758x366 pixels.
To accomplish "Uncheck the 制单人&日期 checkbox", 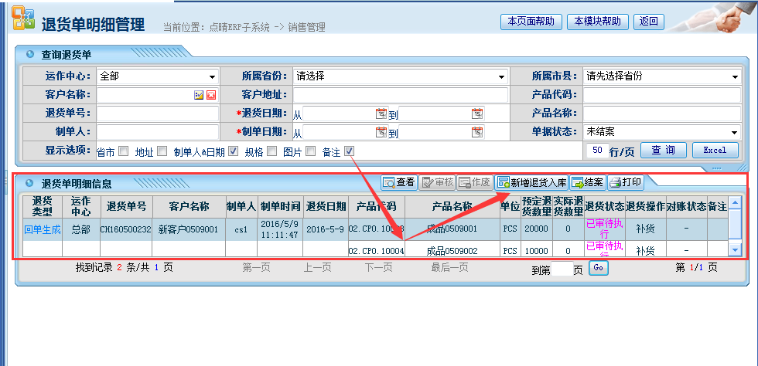I will point(233,151).
